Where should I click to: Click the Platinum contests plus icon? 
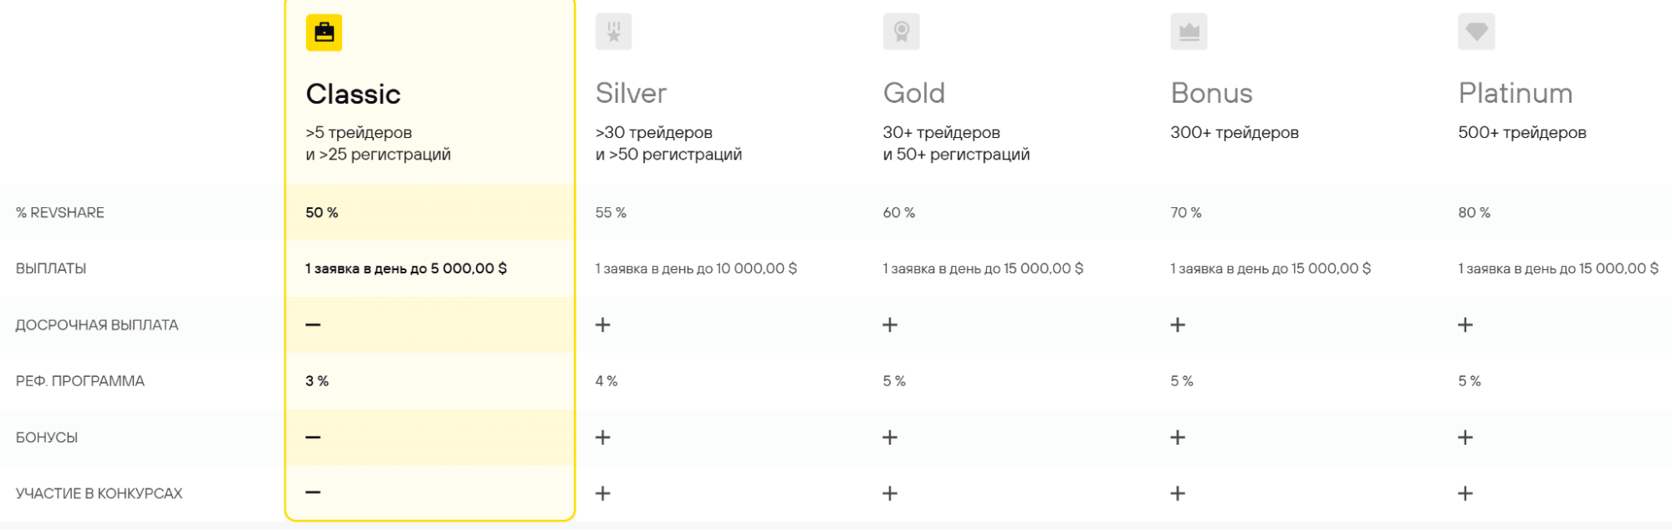1465,493
